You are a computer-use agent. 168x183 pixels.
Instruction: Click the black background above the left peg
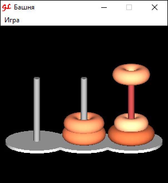[x=37, y=52]
